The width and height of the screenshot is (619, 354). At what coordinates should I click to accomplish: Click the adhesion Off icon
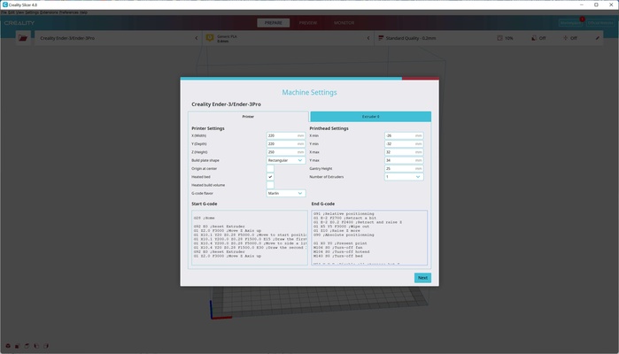click(x=565, y=38)
